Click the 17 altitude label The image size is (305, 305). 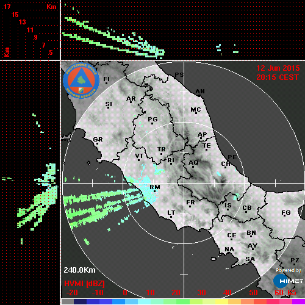[x=7, y=7]
